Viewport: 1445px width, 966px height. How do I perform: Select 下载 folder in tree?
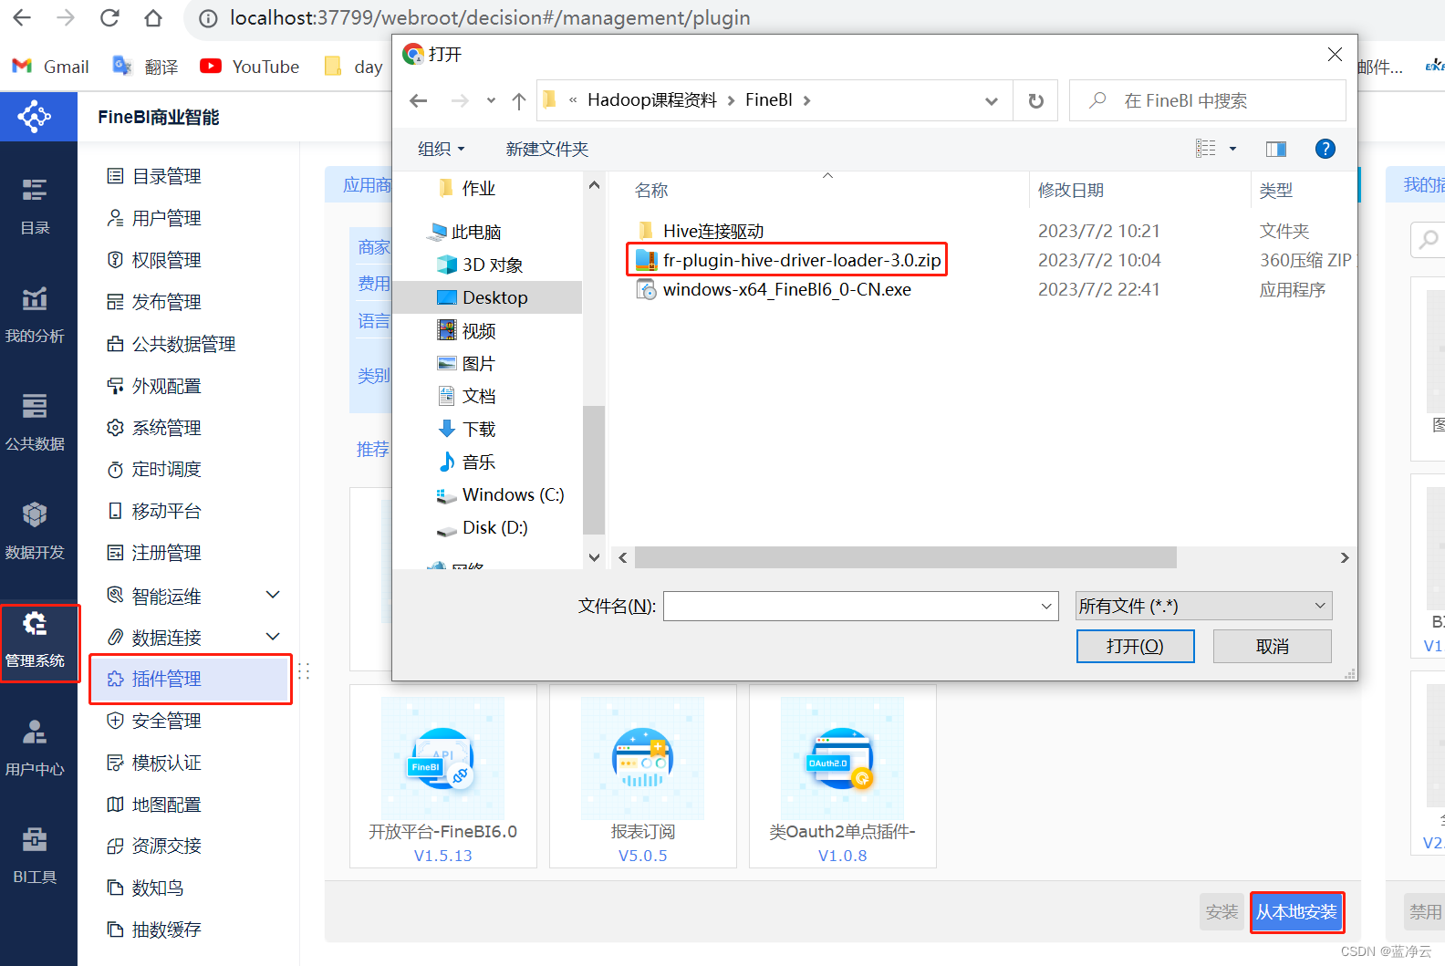[466, 429]
